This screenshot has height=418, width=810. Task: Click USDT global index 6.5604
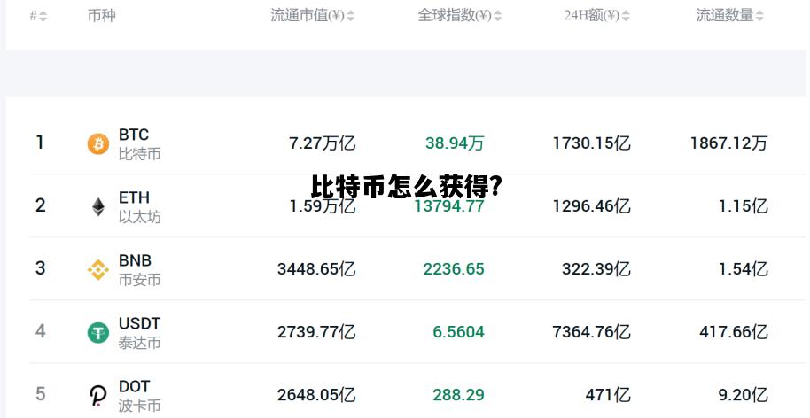pyautogui.click(x=459, y=332)
